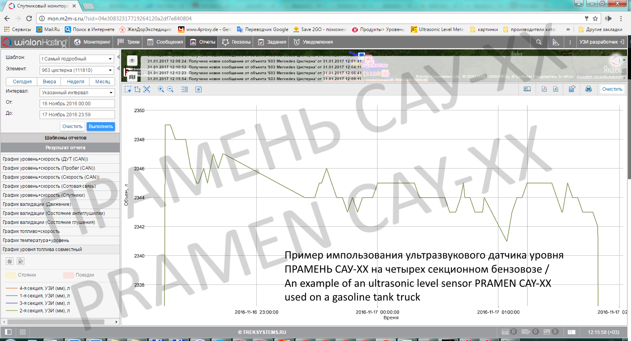Toggle Стоянки parking highlight in legend

click(x=11, y=275)
